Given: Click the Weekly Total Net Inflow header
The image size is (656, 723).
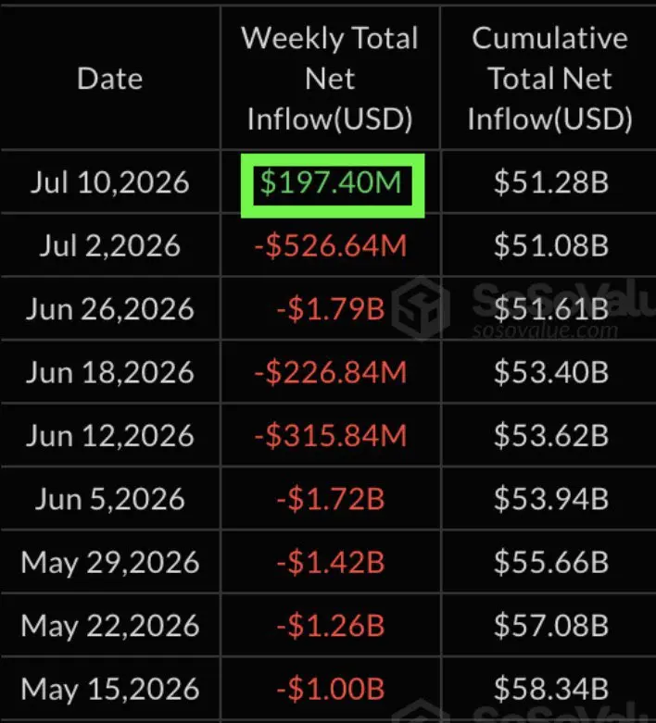Looking at the screenshot, I should point(330,78).
